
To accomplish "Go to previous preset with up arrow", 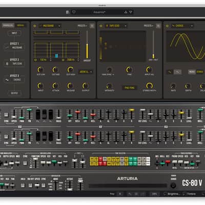I will tap(126, 12).
